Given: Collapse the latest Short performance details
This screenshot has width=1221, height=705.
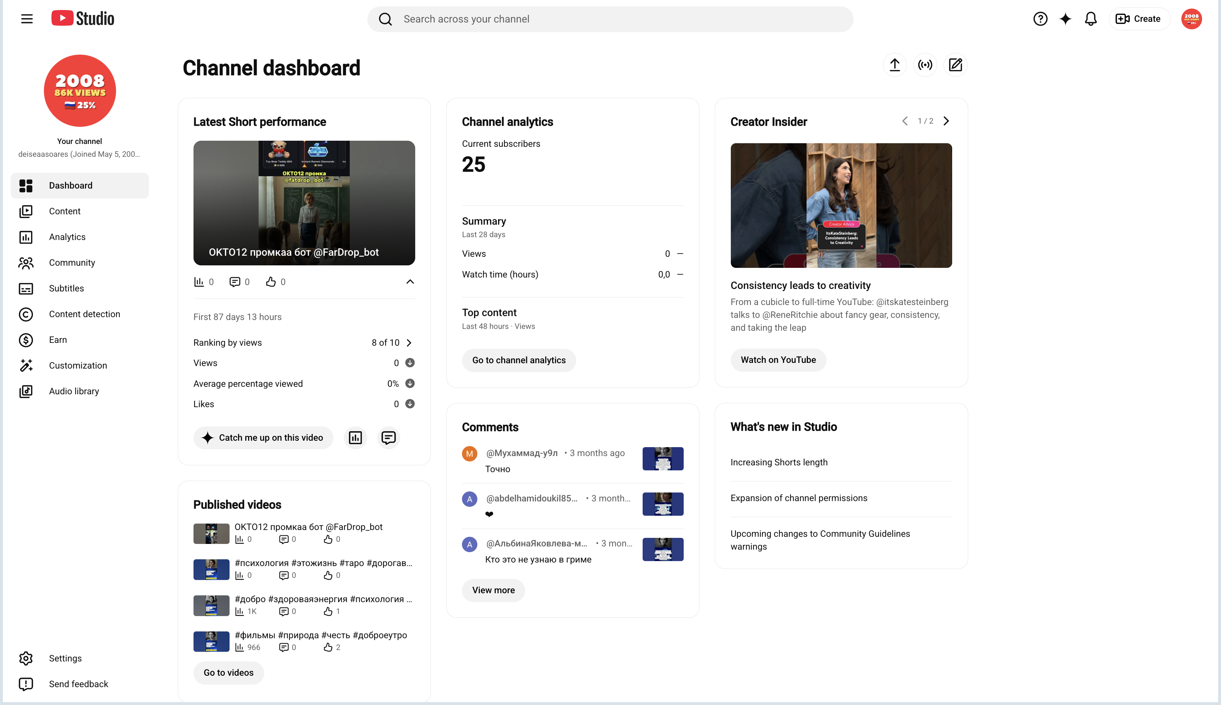Looking at the screenshot, I should 409,282.
